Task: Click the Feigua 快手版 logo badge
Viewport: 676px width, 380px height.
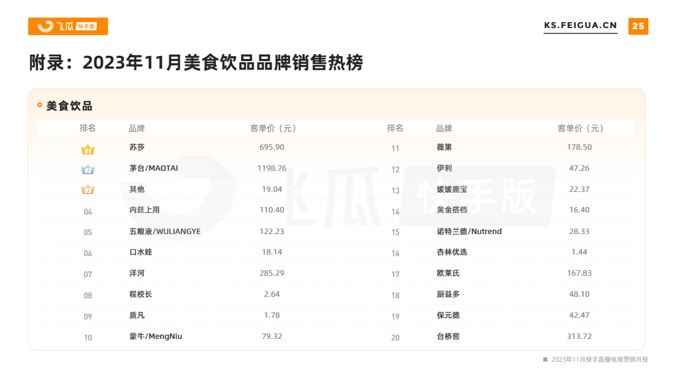Action: coord(68,26)
